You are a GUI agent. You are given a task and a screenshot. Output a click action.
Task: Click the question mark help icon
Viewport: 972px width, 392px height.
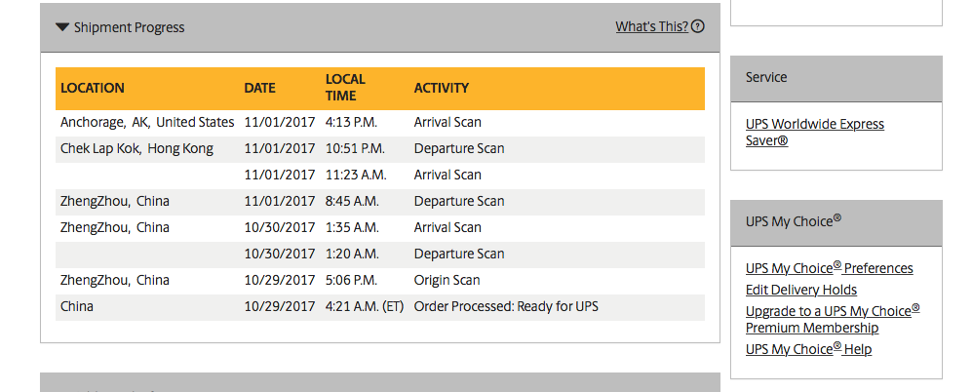pyautogui.click(x=698, y=26)
